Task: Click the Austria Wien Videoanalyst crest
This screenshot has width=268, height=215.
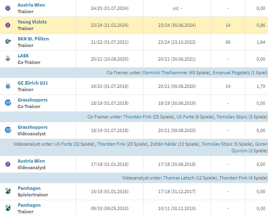Action: (x=7, y=164)
